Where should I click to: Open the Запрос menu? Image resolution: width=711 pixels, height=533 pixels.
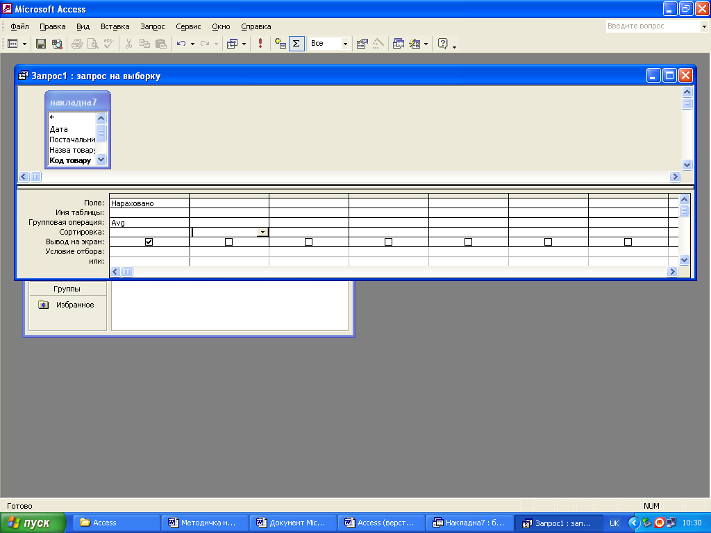(152, 27)
